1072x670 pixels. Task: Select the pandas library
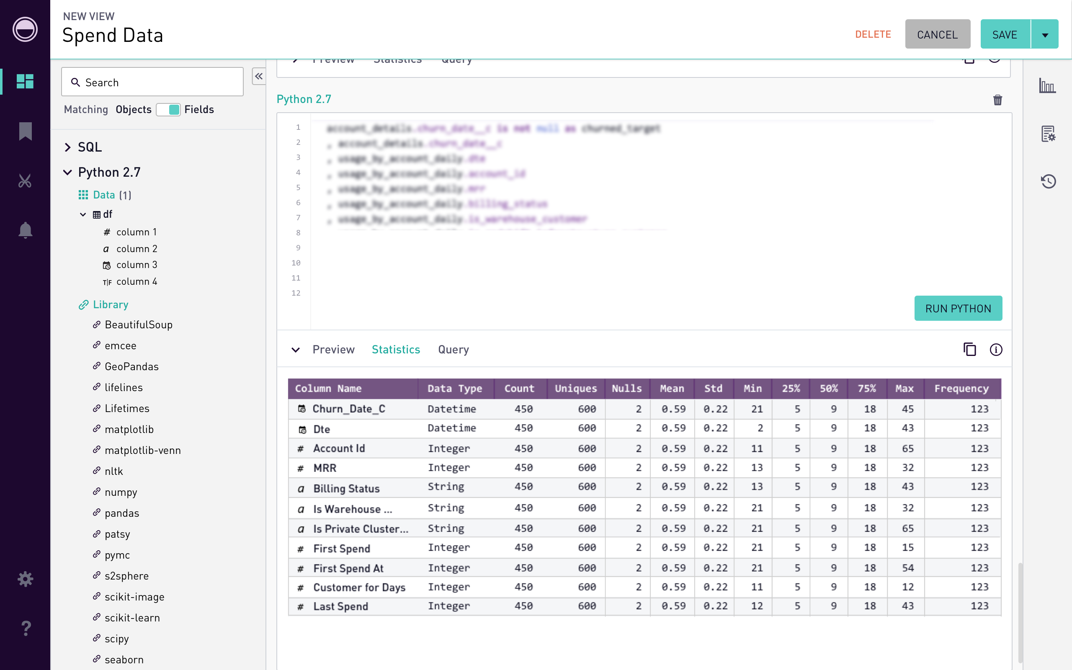(122, 513)
